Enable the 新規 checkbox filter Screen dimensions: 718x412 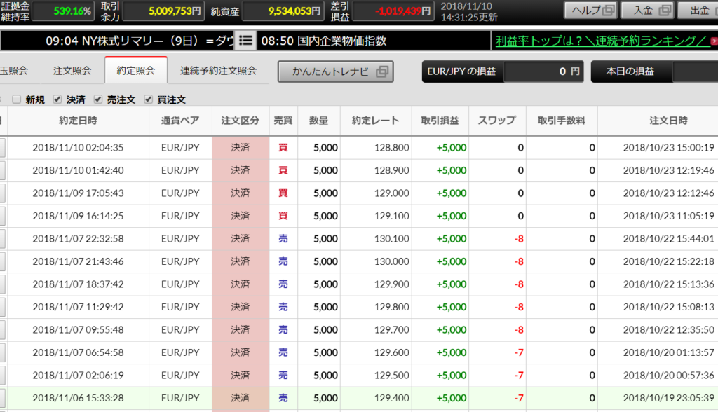pyautogui.click(x=17, y=99)
